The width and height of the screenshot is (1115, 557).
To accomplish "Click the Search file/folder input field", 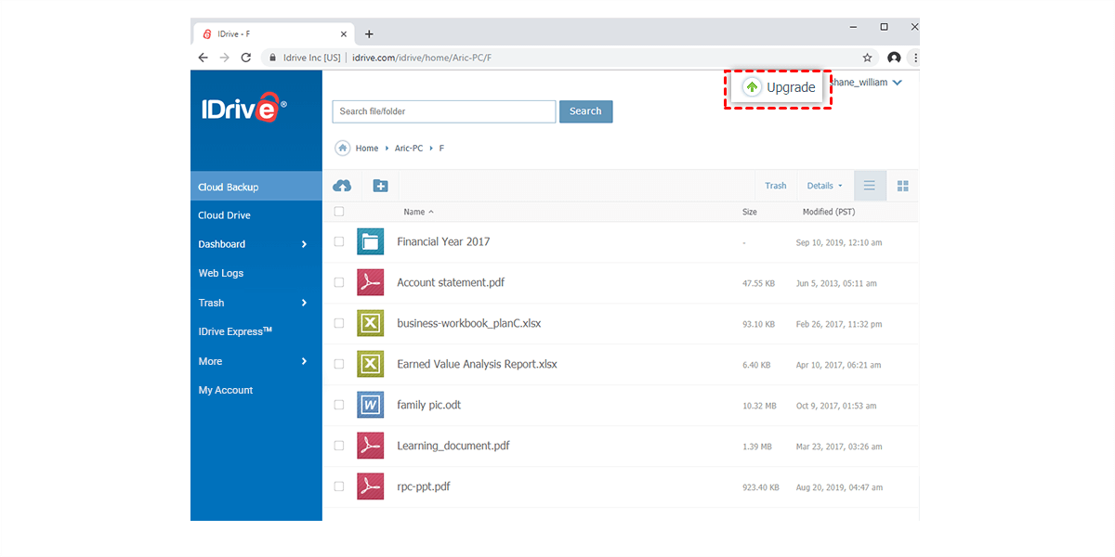I will coord(443,111).
